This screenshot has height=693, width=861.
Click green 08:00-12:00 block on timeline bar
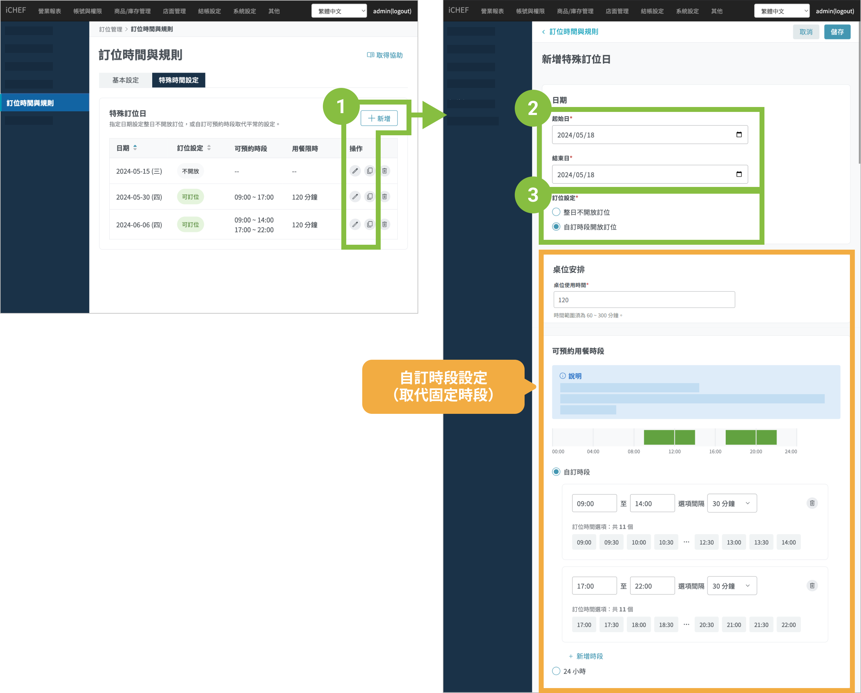point(659,438)
